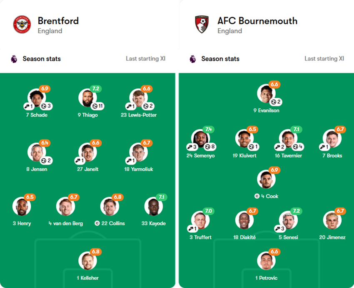
Task: Select Bournemouth's Season stats tab
Action: 220,59
